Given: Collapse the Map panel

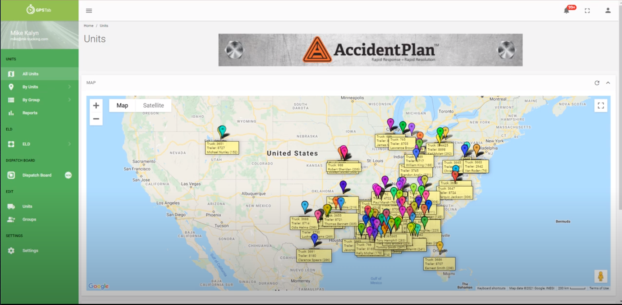Looking at the screenshot, I should click(608, 83).
